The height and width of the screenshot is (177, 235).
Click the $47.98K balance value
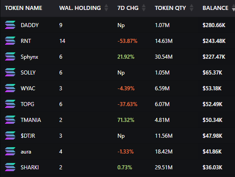point(212,136)
